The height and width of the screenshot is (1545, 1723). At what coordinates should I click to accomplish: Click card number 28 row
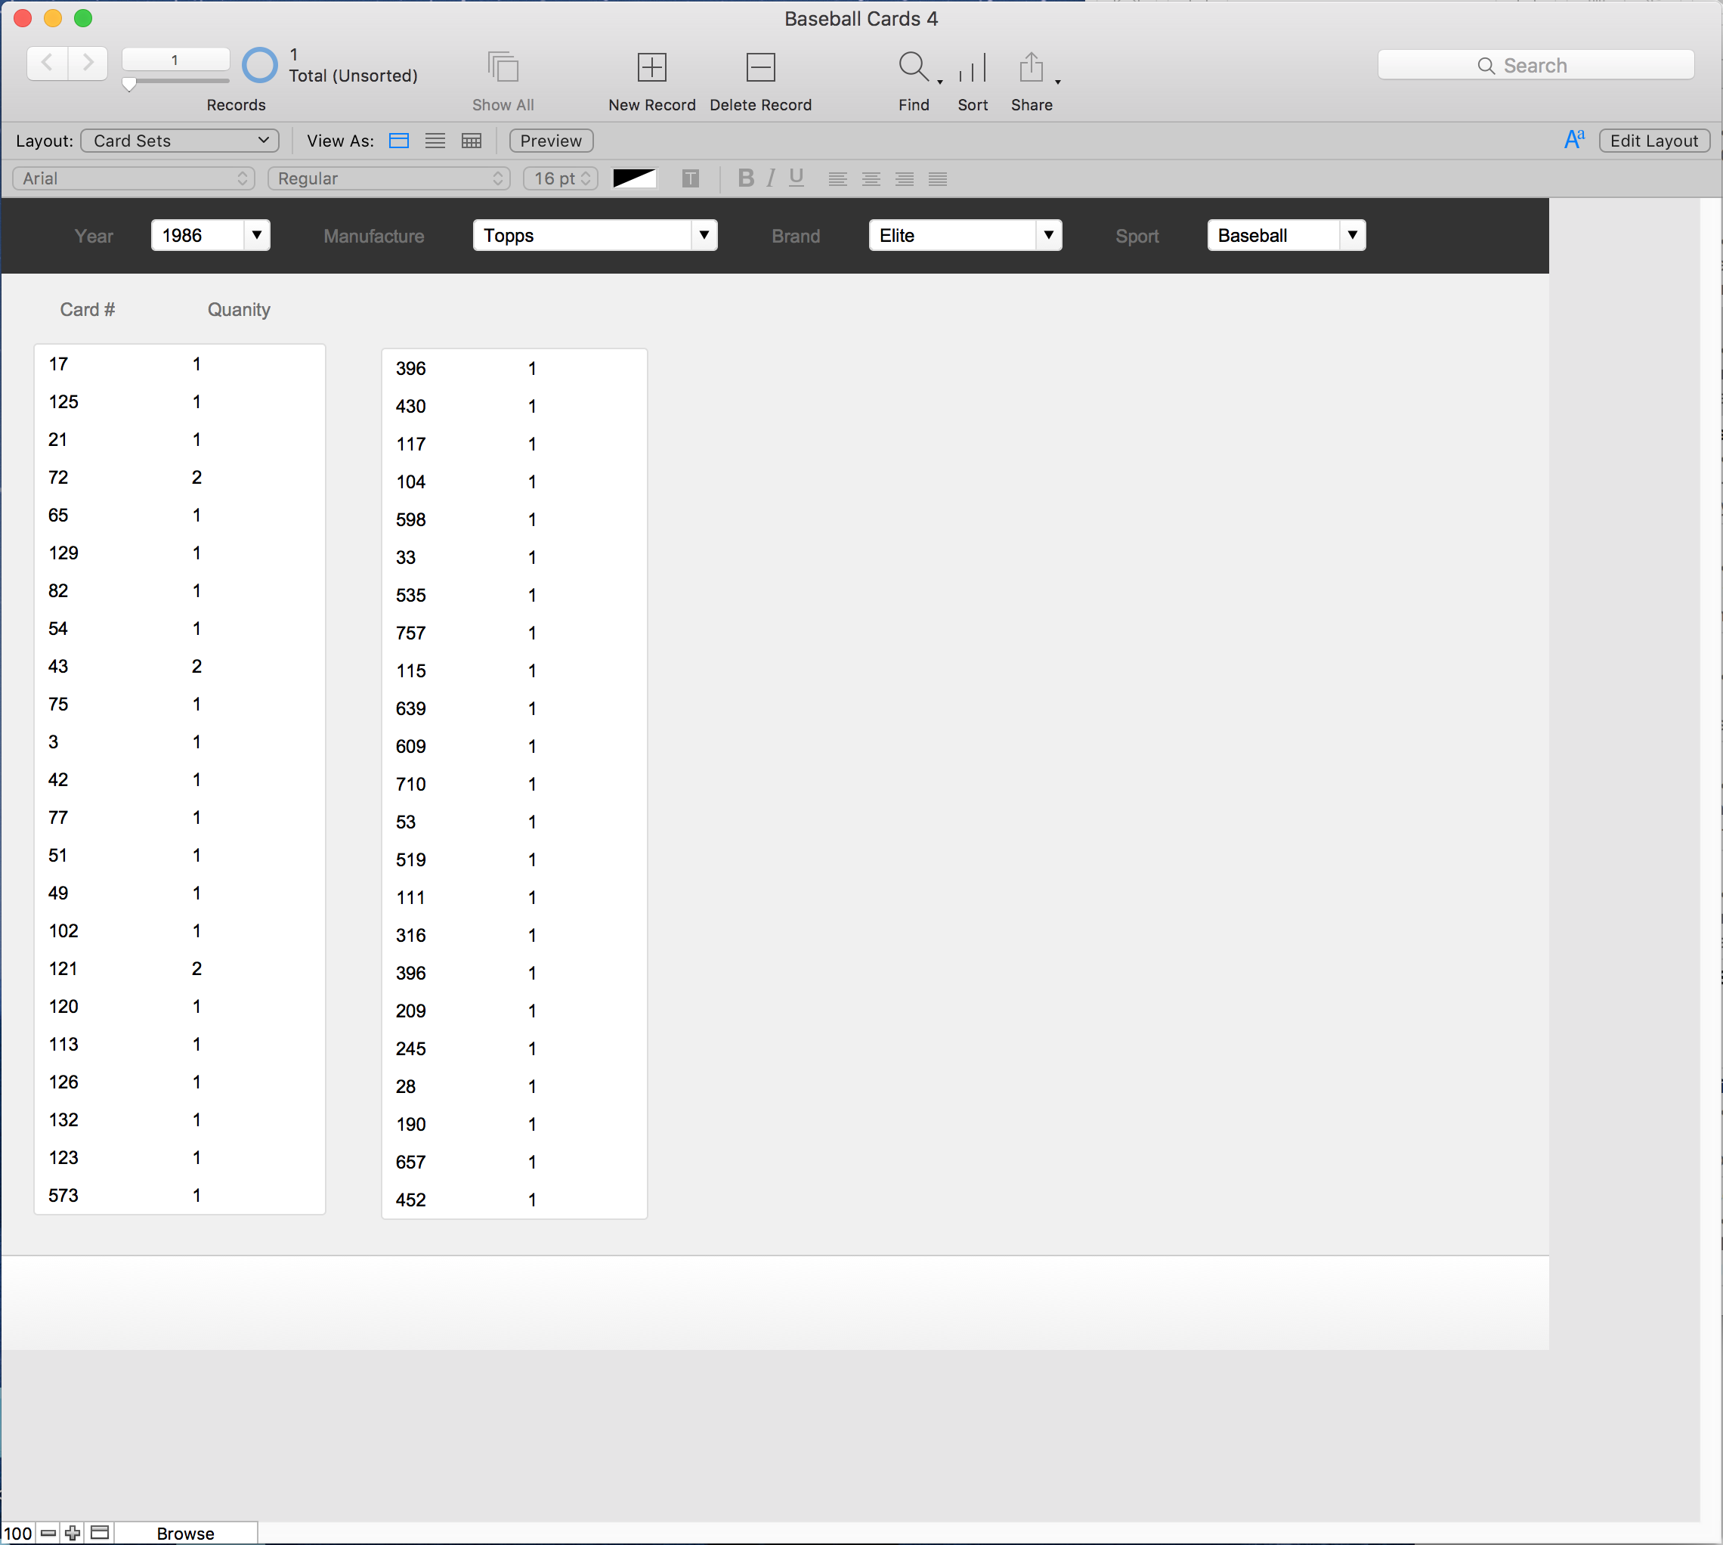[x=515, y=1087]
